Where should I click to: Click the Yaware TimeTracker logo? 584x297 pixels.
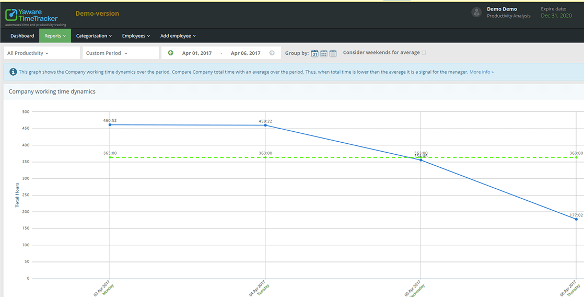(x=36, y=17)
